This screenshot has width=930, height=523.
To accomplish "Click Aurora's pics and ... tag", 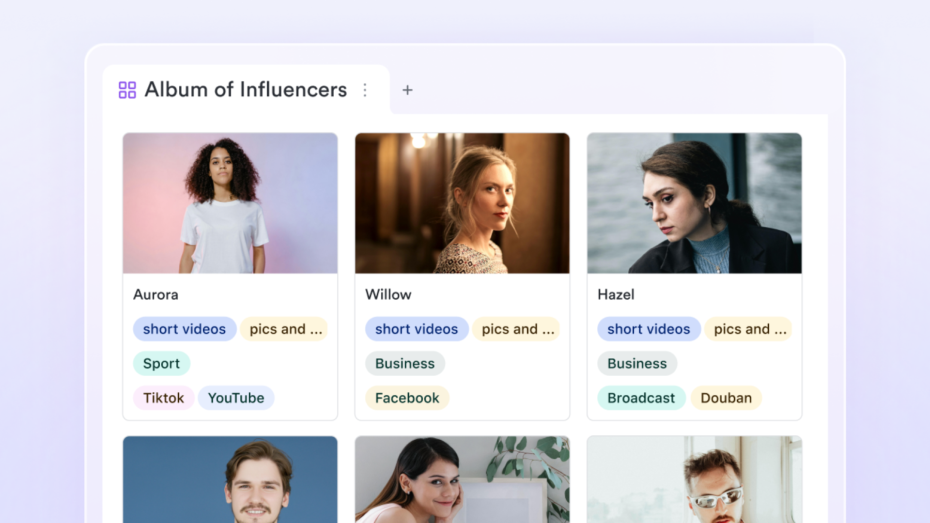I will pos(284,329).
